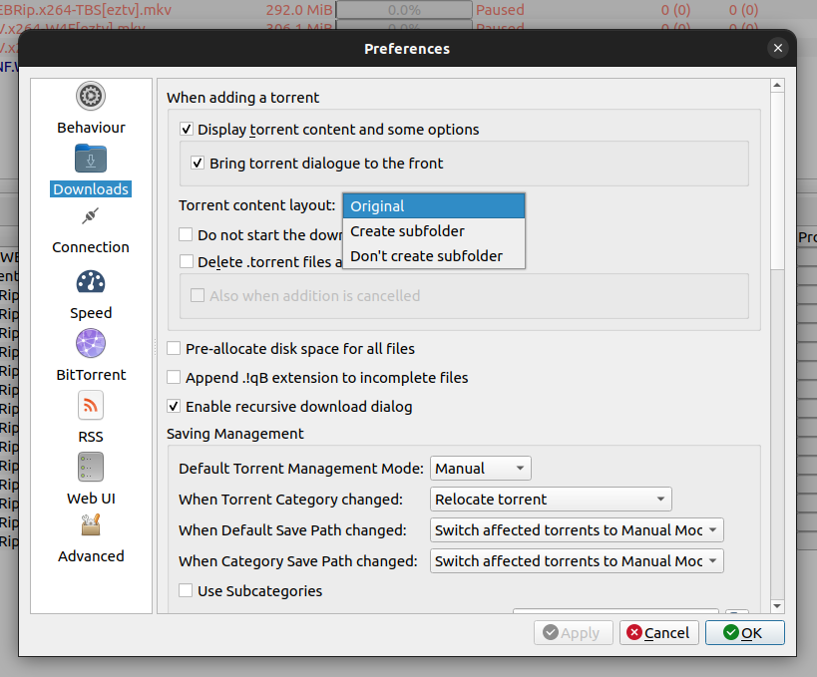Click the torrent progress bar showing 0.0%
The height and width of the screenshot is (677, 817).
coord(403,10)
